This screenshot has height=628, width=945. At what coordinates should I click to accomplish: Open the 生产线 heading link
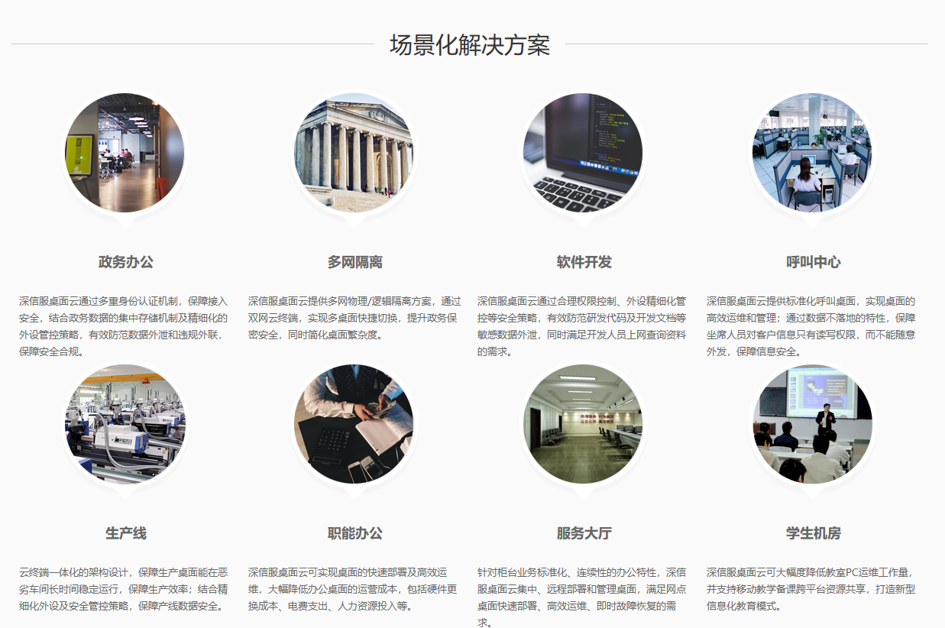tap(126, 533)
